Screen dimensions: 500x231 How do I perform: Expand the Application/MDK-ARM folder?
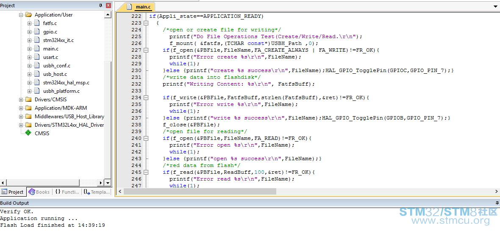click(21, 108)
